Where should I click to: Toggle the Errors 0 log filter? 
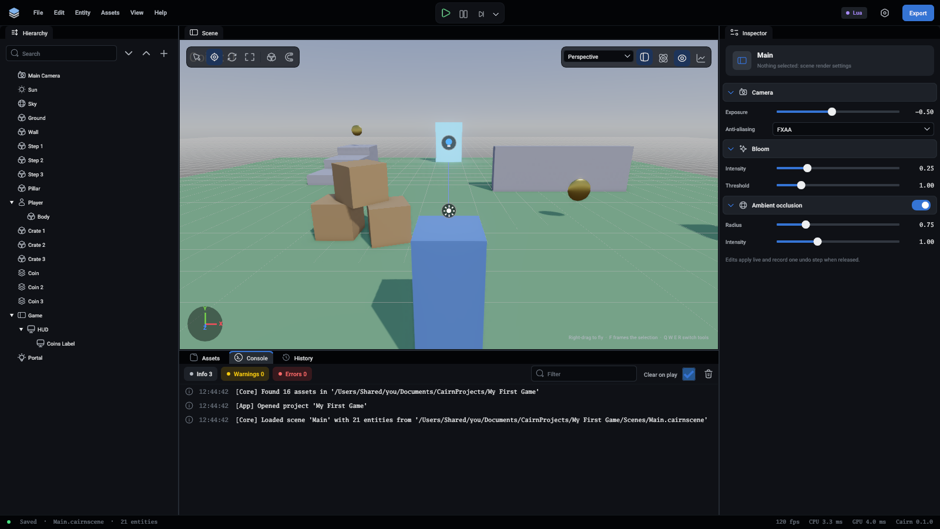292,374
